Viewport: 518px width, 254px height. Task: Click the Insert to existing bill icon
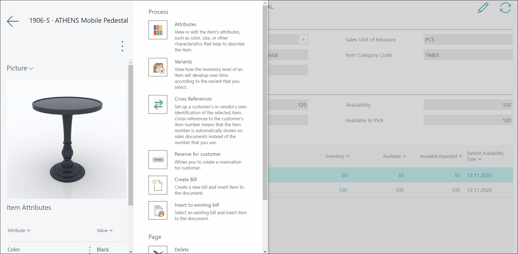158,210
